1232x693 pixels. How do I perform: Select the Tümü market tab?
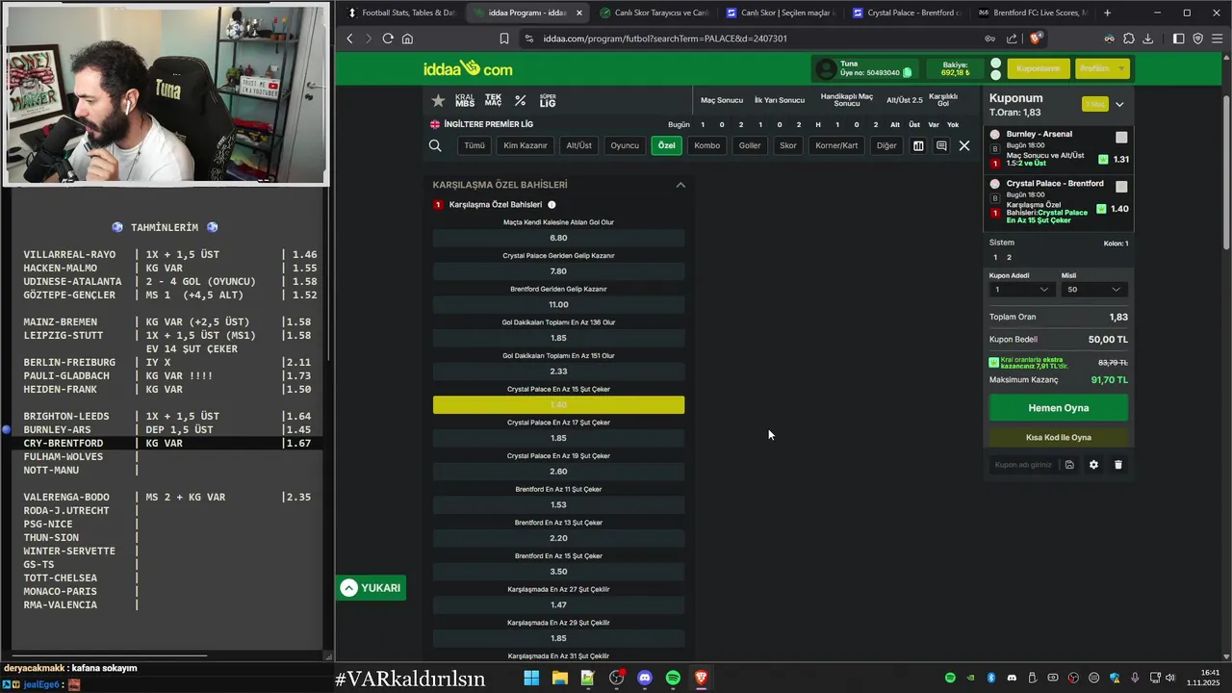(475, 145)
